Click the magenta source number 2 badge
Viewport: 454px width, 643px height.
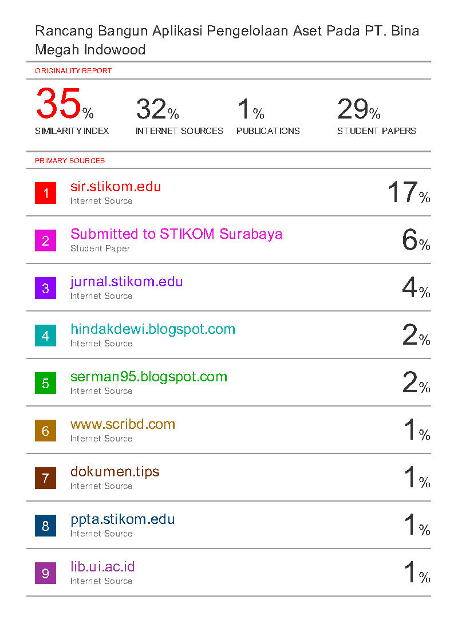point(45,240)
